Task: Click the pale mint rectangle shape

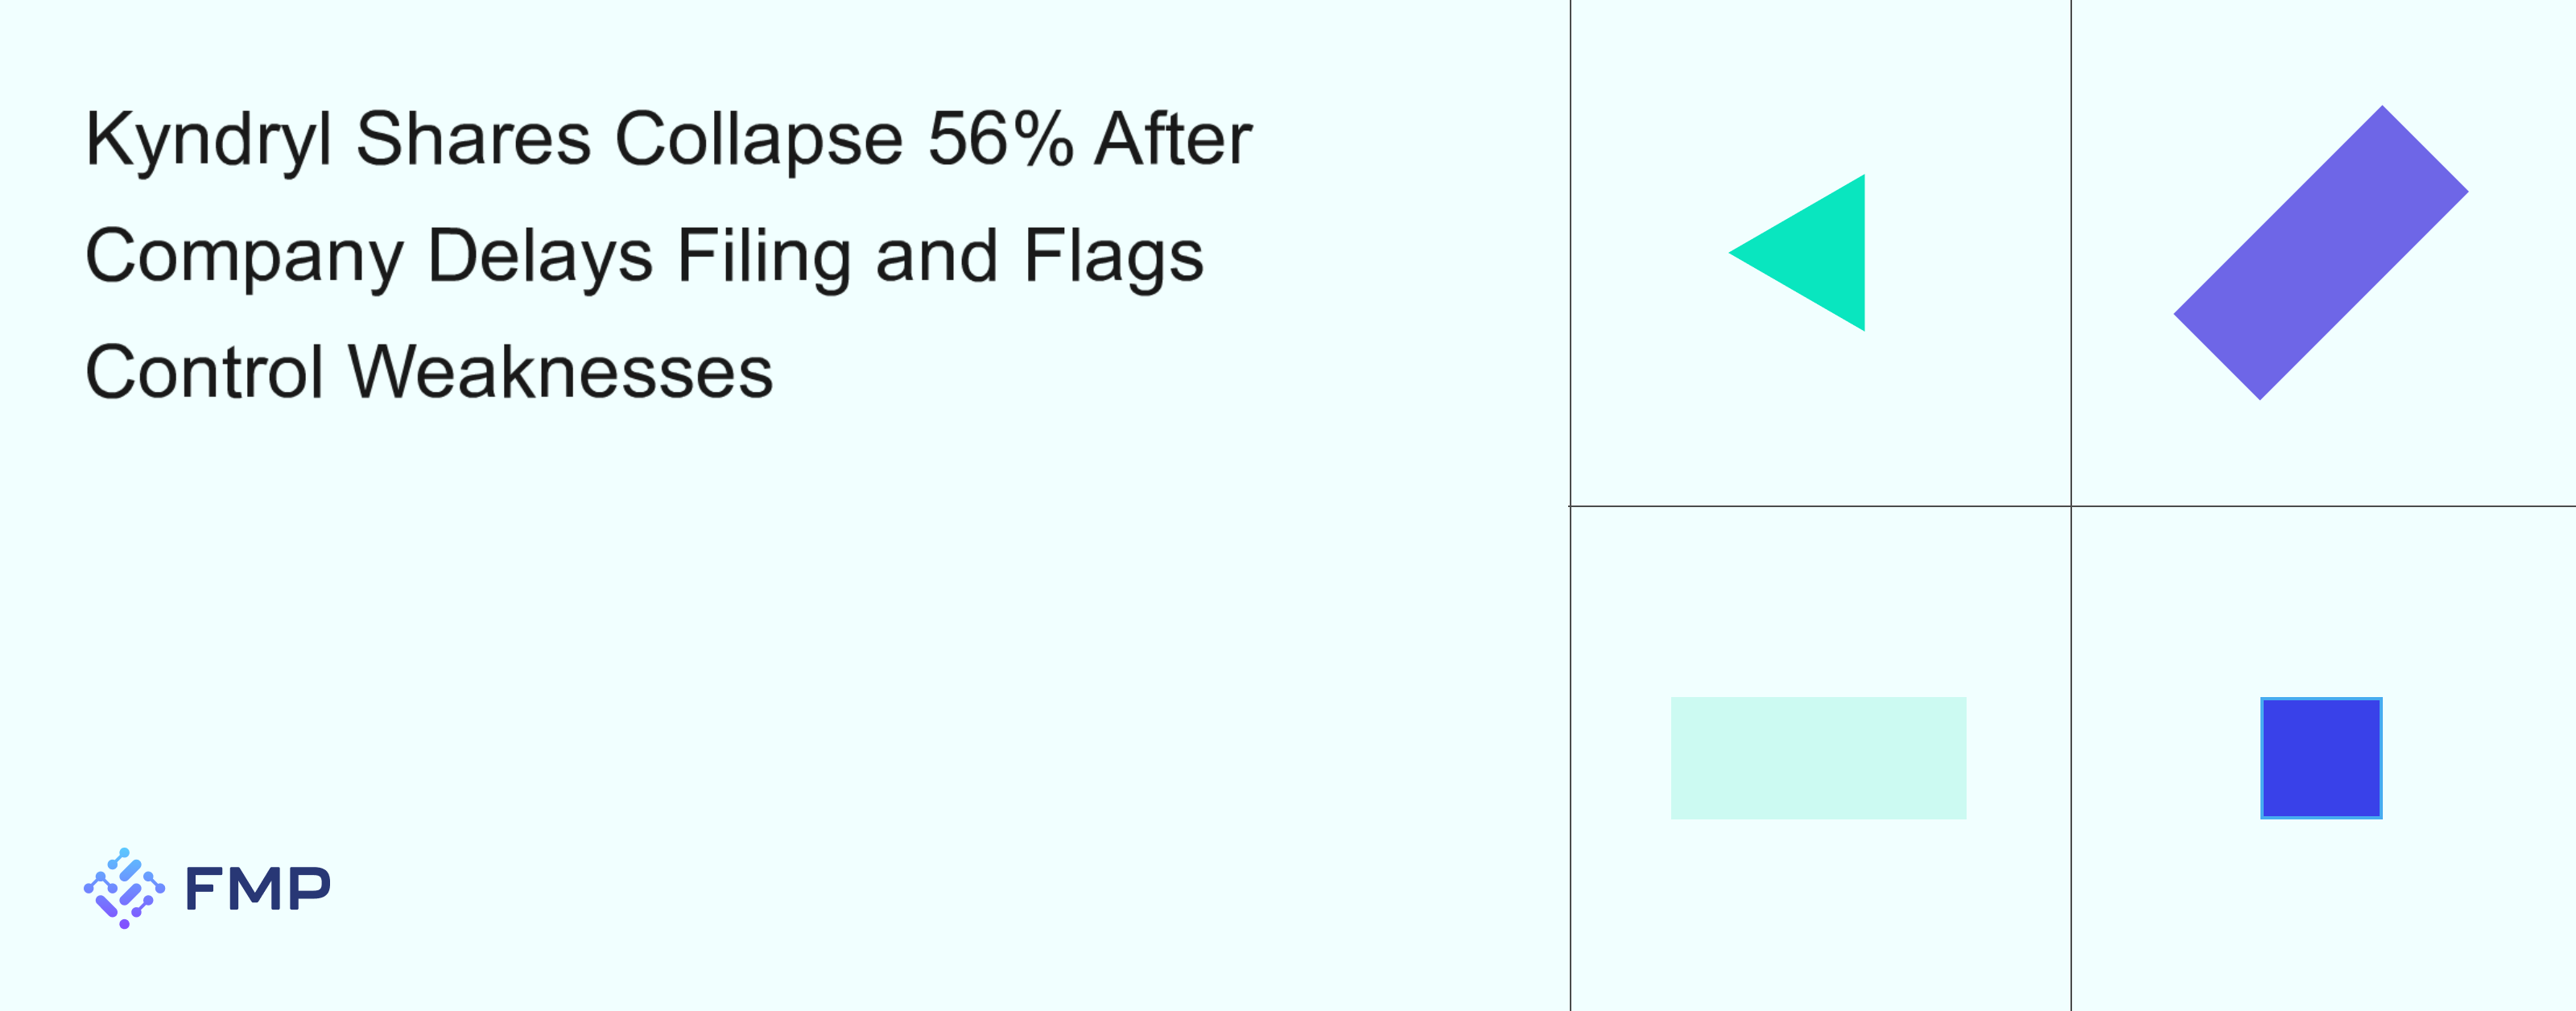Action: pyautogui.click(x=1818, y=758)
